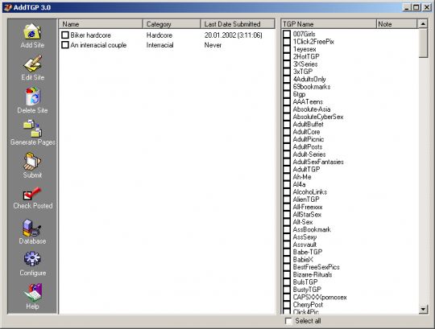The height and width of the screenshot is (329, 435).
Task: Check the An interracial couple checkbox
Action: [65, 44]
